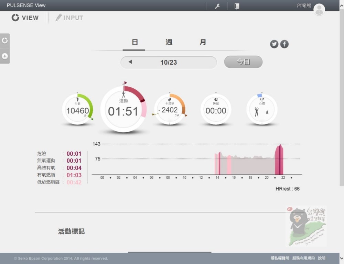This screenshot has width=344, height=264.
Task: Open the VIEW section
Action: (x=25, y=18)
